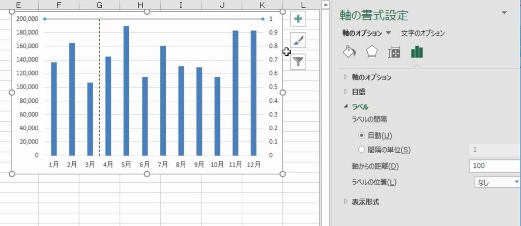The width and height of the screenshot is (521, 226).
Task: Select the 間隔の単位(S) radio button
Action: click(x=362, y=150)
